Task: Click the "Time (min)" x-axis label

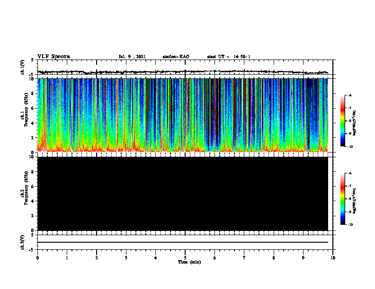Action: click(189, 262)
